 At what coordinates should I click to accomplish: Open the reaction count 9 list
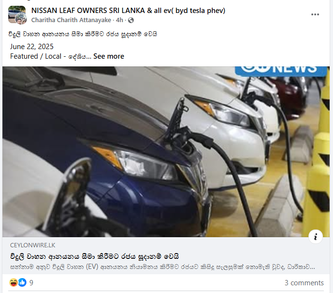tap(31, 282)
